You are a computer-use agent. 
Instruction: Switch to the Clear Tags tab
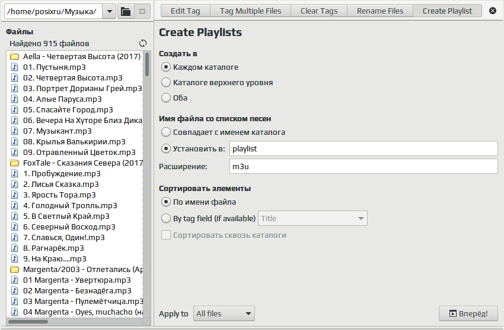click(319, 11)
